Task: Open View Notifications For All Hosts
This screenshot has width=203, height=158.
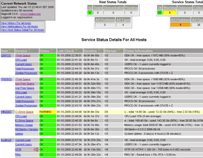Action: point(19,26)
